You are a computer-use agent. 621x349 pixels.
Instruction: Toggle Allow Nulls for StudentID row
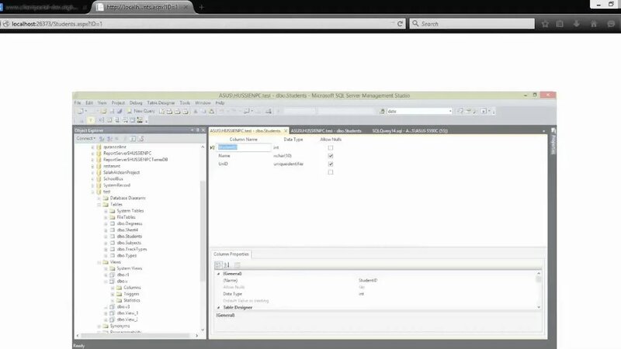tap(331, 147)
